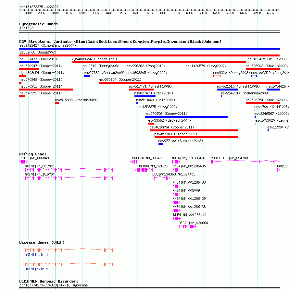Viewport: 289px width, 290px height.
Task: Select nsv977100 (Sudmant2013) blue bar
Action: 161,144
